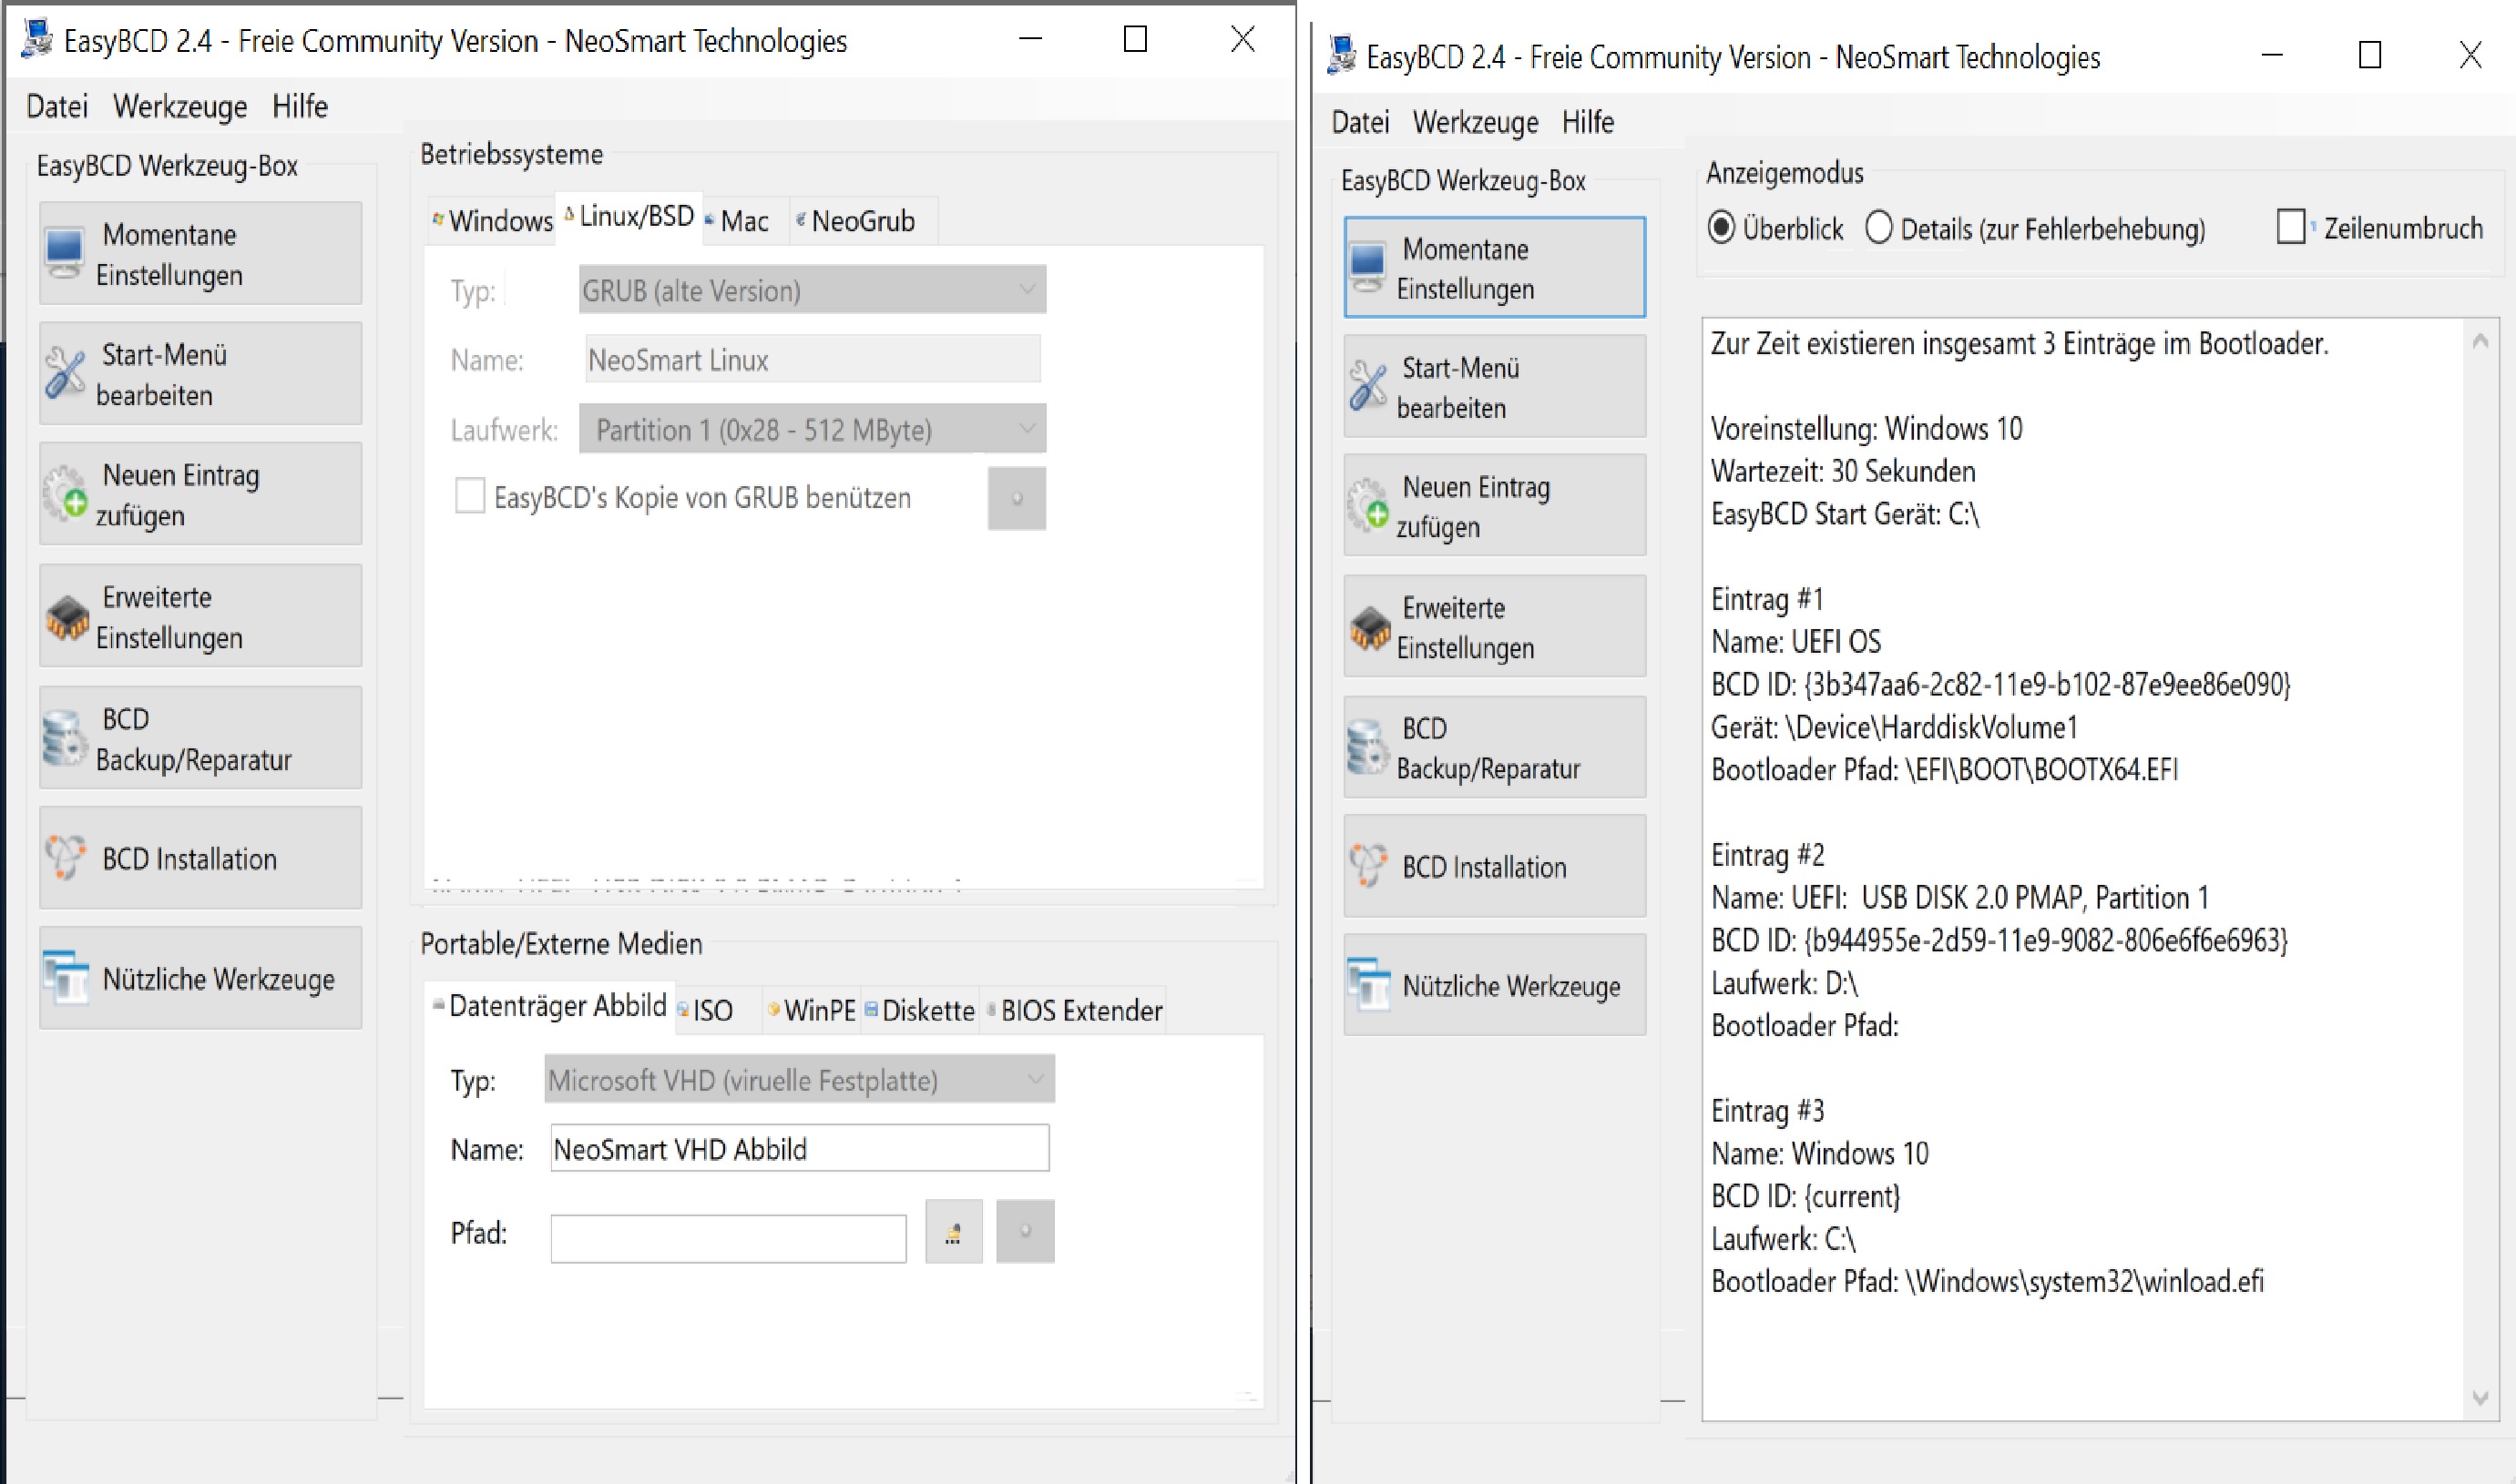
Task: Open Werkzeuge menu in left window
Action: coord(180,106)
